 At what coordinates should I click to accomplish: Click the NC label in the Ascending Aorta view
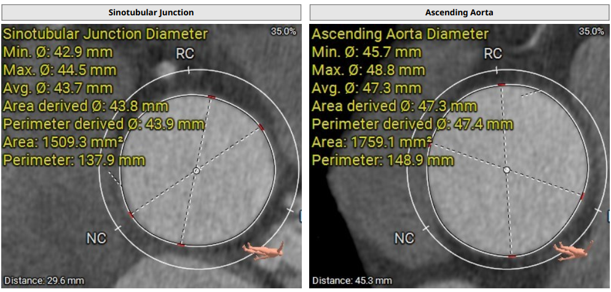tap(404, 238)
